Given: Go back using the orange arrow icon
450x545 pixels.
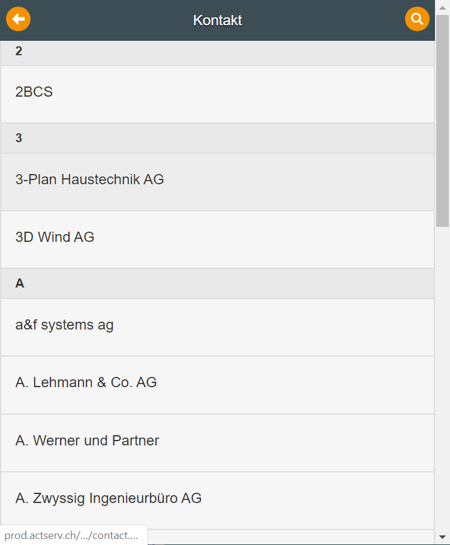Looking at the screenshot, I should tap(18, 19).
